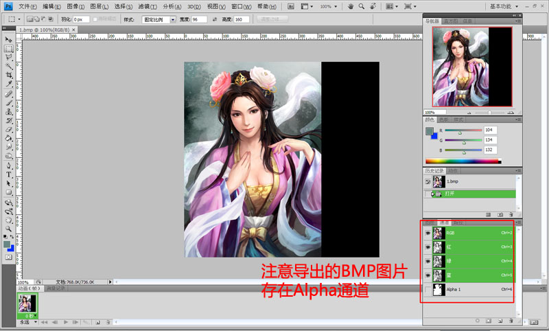
Task: Toggle visibility of the 红 channel
Action: 428,247
